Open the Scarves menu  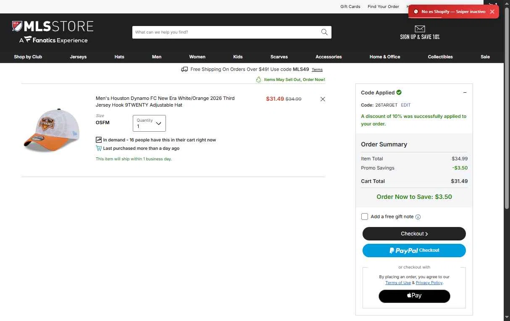pyautogui.click(x=279, y=57)
